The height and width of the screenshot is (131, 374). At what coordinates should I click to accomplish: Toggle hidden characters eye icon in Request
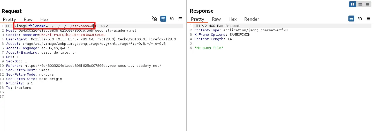(155, 19)
